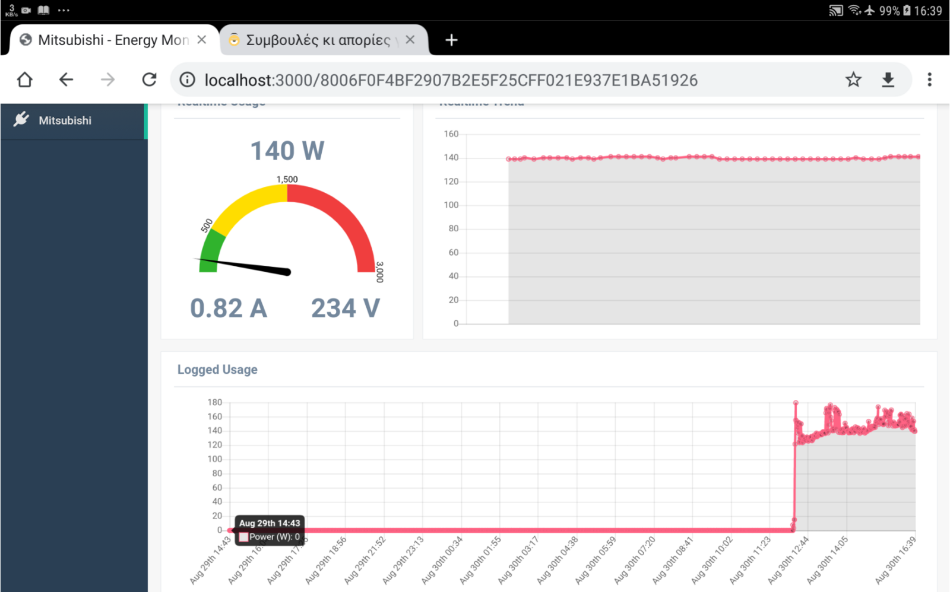Click the Aug 30th 00:34 axis label
950x592 pixels.
(x=442, y=561)
